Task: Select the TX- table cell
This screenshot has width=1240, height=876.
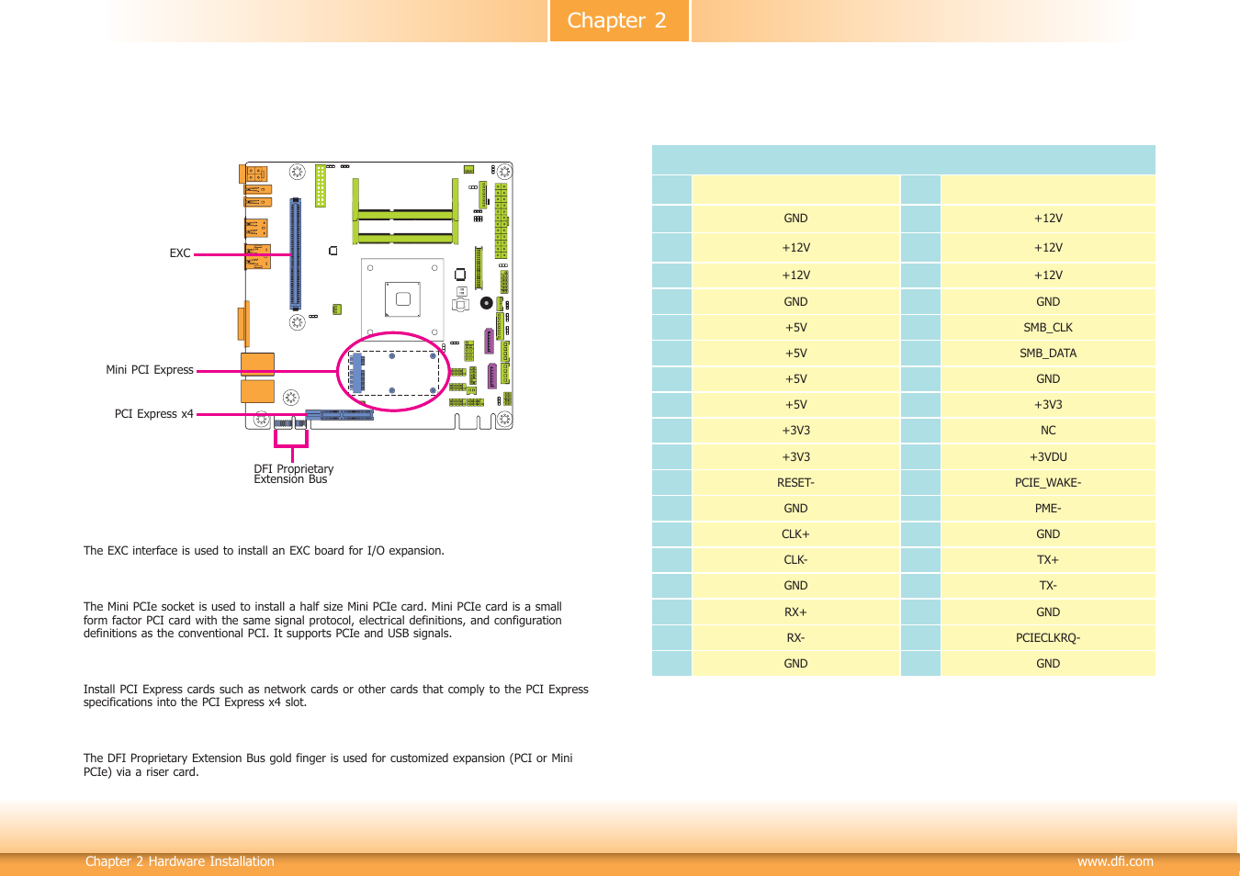Action: (1048, 586)
